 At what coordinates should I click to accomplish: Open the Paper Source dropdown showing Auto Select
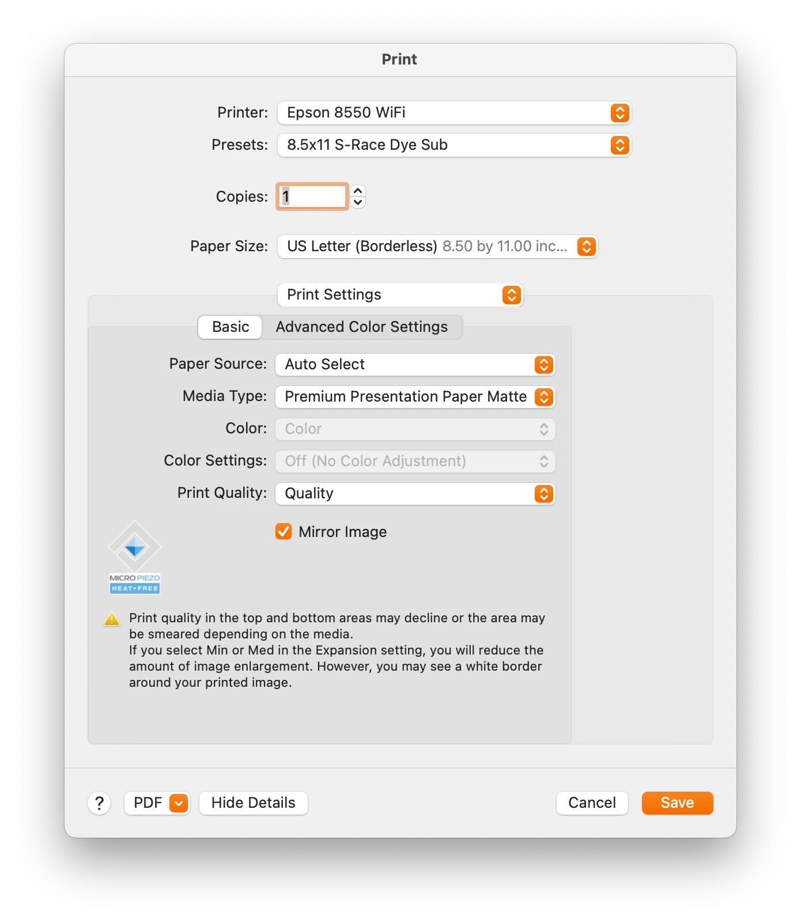pyautogui.click(x=415, y=365)
